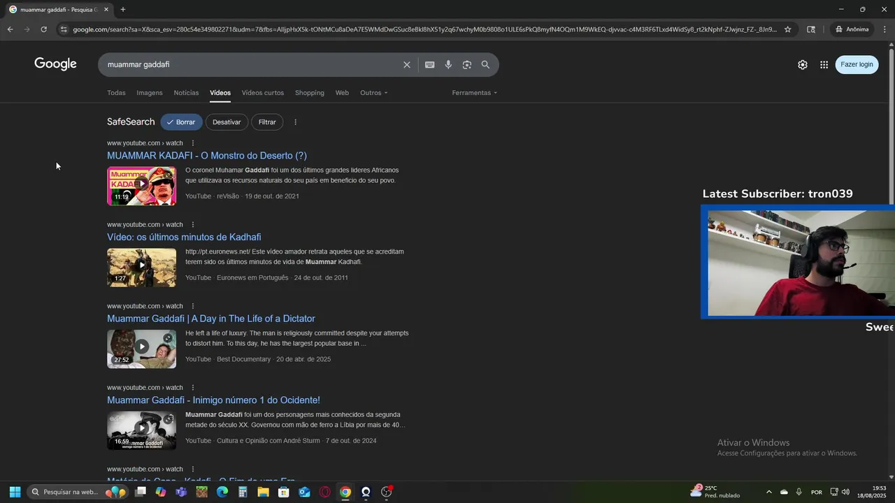The height and width of the screenshot is (503, 895).
Task: Open Microsoft Store from the taskbar
Action: coord(283,492)
